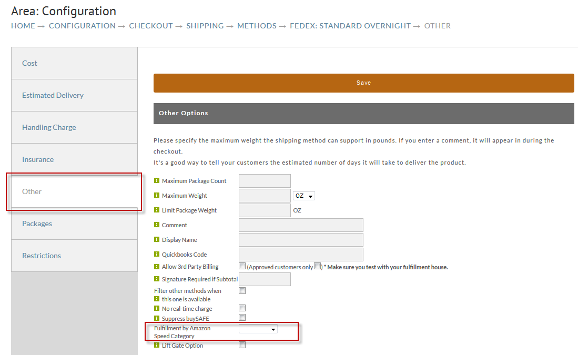Click info icon next to Suppress buySAFE
This screenshot has height=355, width=578.
157,318
